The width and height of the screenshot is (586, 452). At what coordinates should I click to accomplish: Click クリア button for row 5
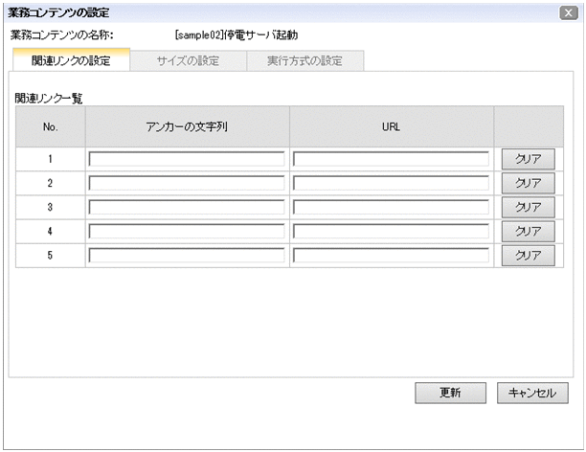(x=529, y=255)
